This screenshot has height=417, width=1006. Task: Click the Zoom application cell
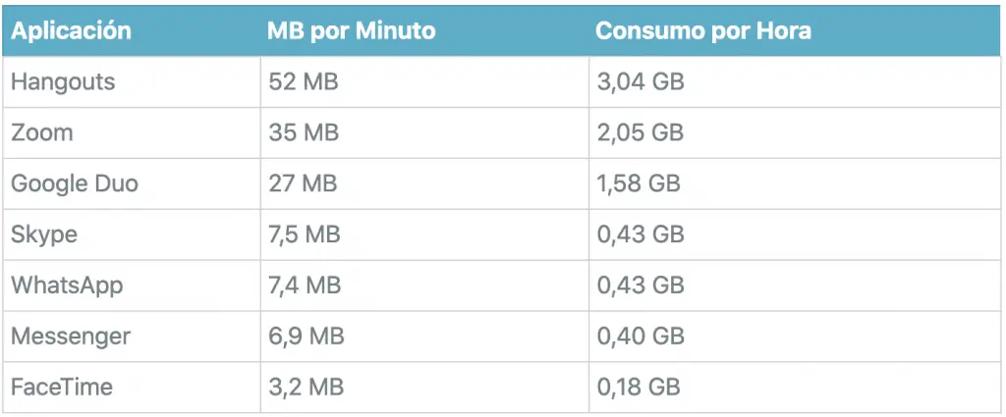click(x=42, y=132)
